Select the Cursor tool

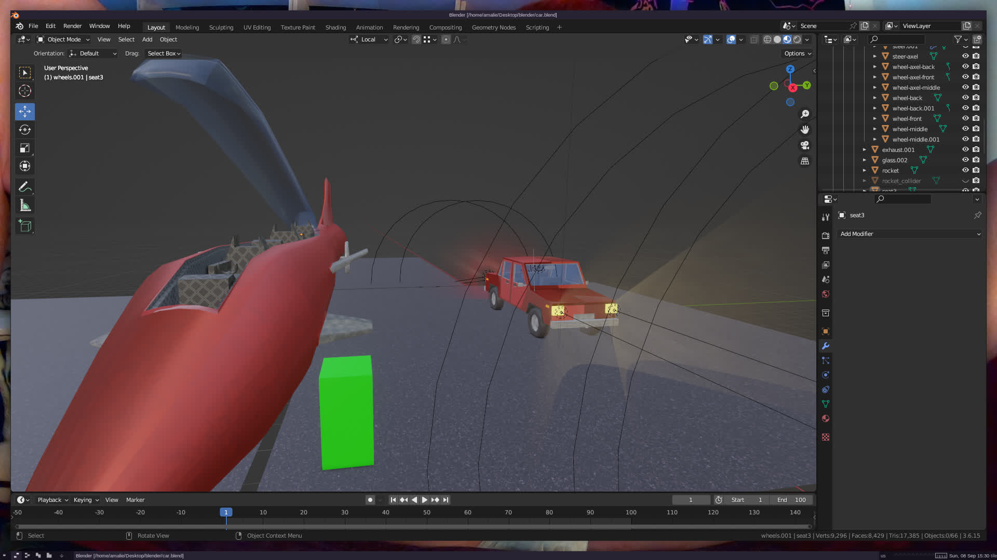(x=25, y=91)
